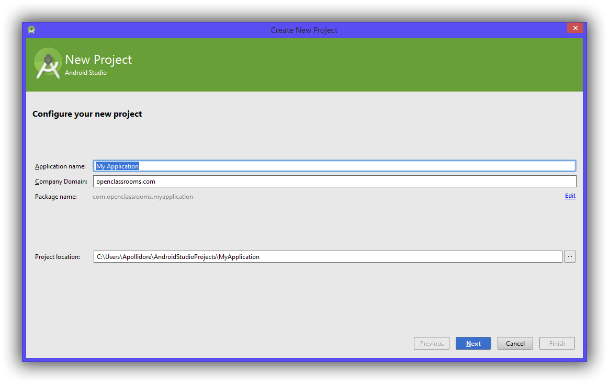Click the Android Studio icon in title bar
609x384 pixels.
point(31,30)
